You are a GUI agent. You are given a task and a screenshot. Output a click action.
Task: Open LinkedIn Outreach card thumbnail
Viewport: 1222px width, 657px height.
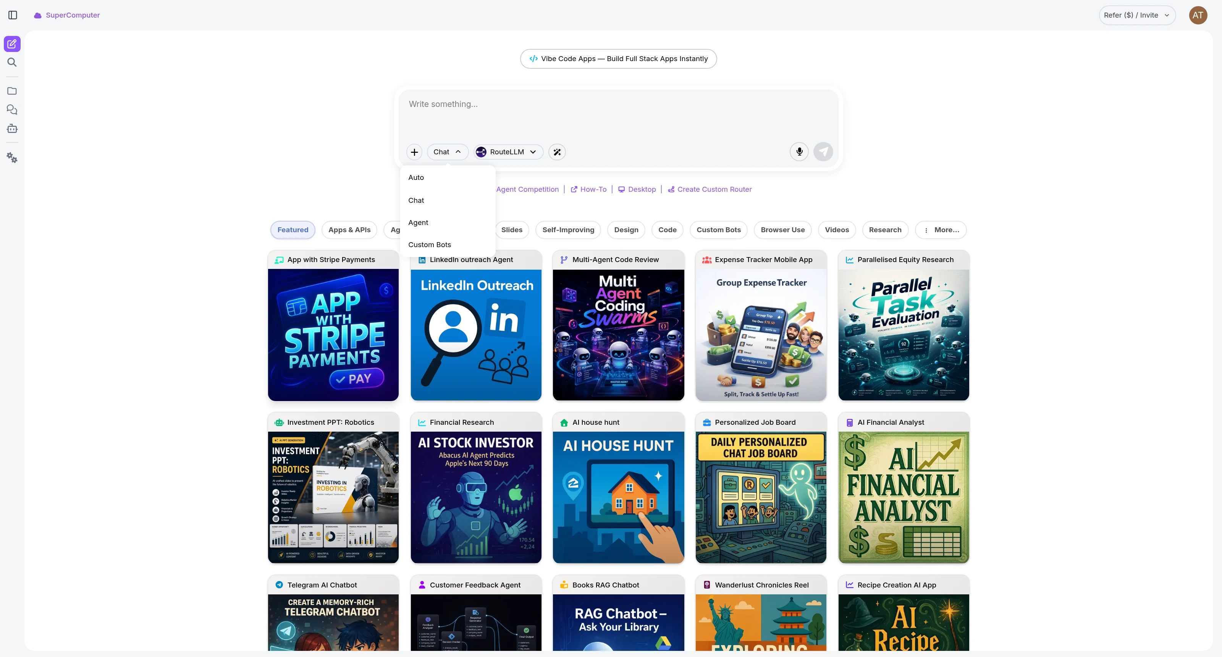point(476,335)
